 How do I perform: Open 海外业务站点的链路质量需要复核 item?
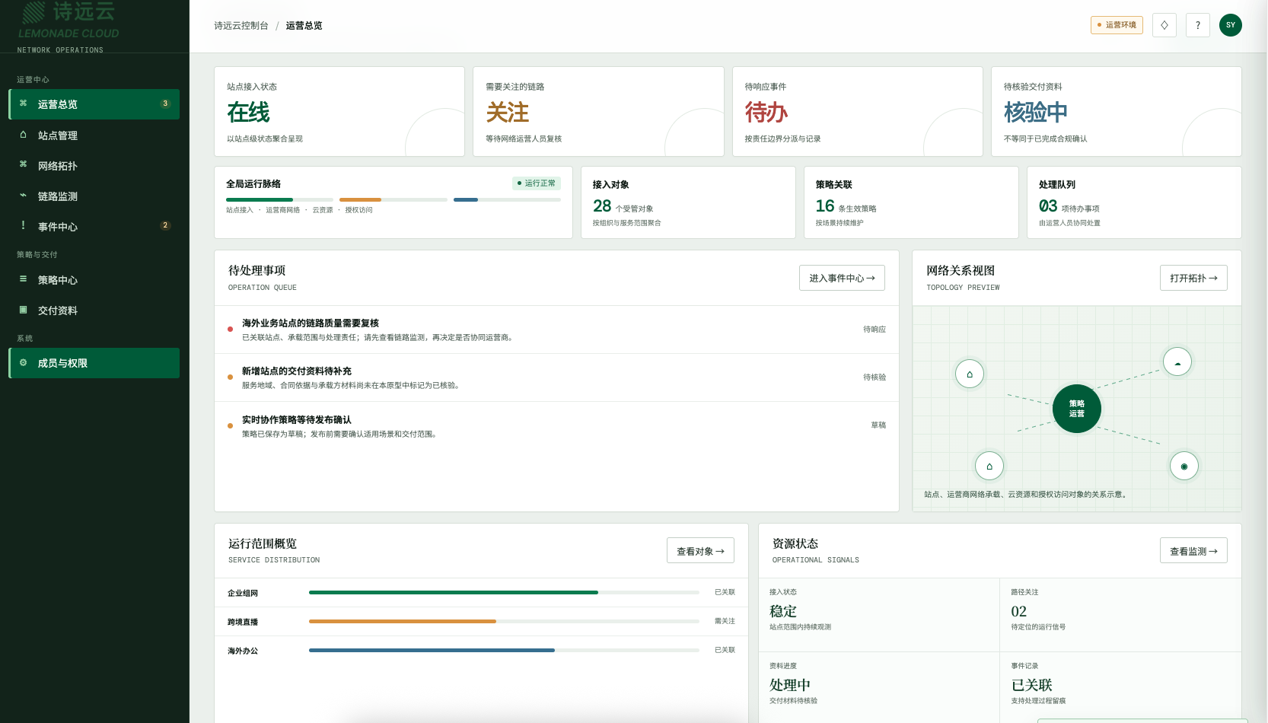click(556, 330)
